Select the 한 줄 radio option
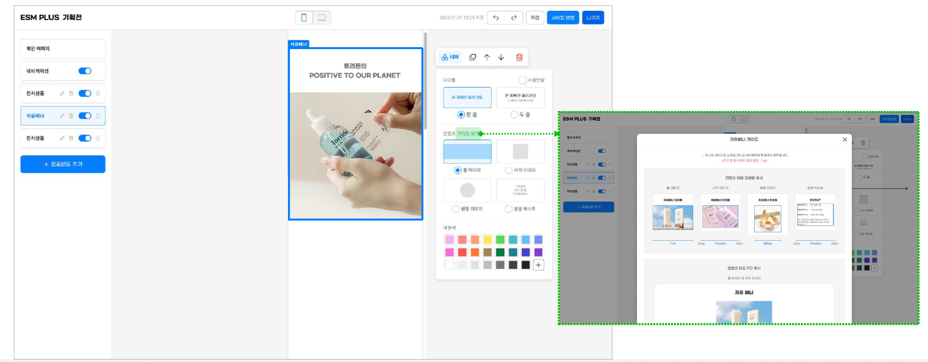The height and width of the screenshot is (362, 928). [461, 114]
